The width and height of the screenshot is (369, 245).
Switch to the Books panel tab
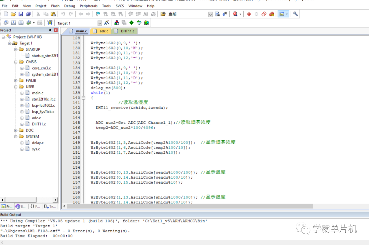pyautogui.click(x=20, y=206)
